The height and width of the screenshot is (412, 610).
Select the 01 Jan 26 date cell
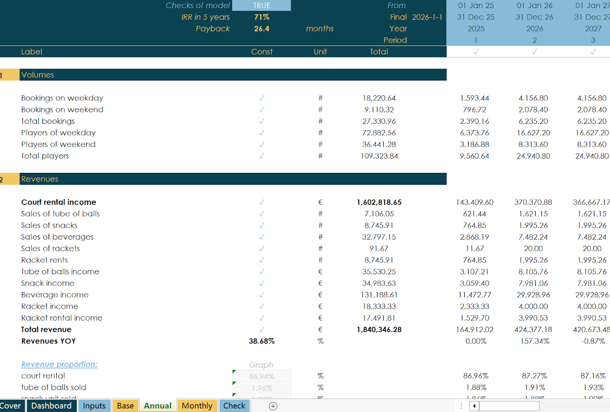pyautogui.click(x=534, y=6)
